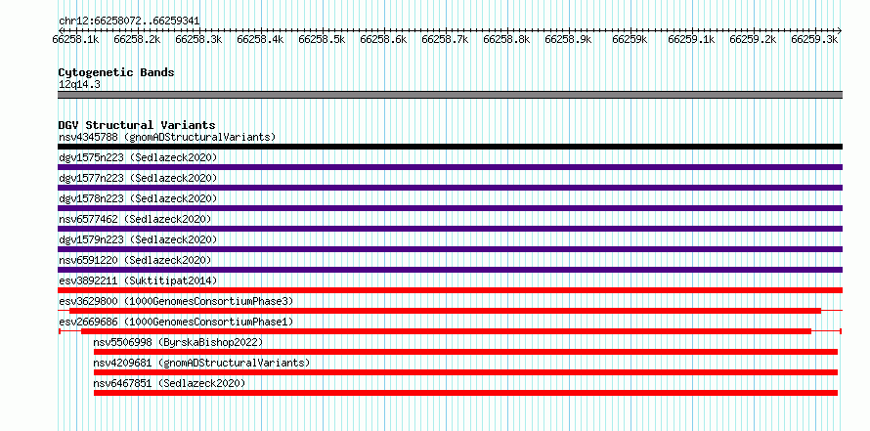
Task: Click the red esv3892211 variant bar
Action: pos(450,290)
